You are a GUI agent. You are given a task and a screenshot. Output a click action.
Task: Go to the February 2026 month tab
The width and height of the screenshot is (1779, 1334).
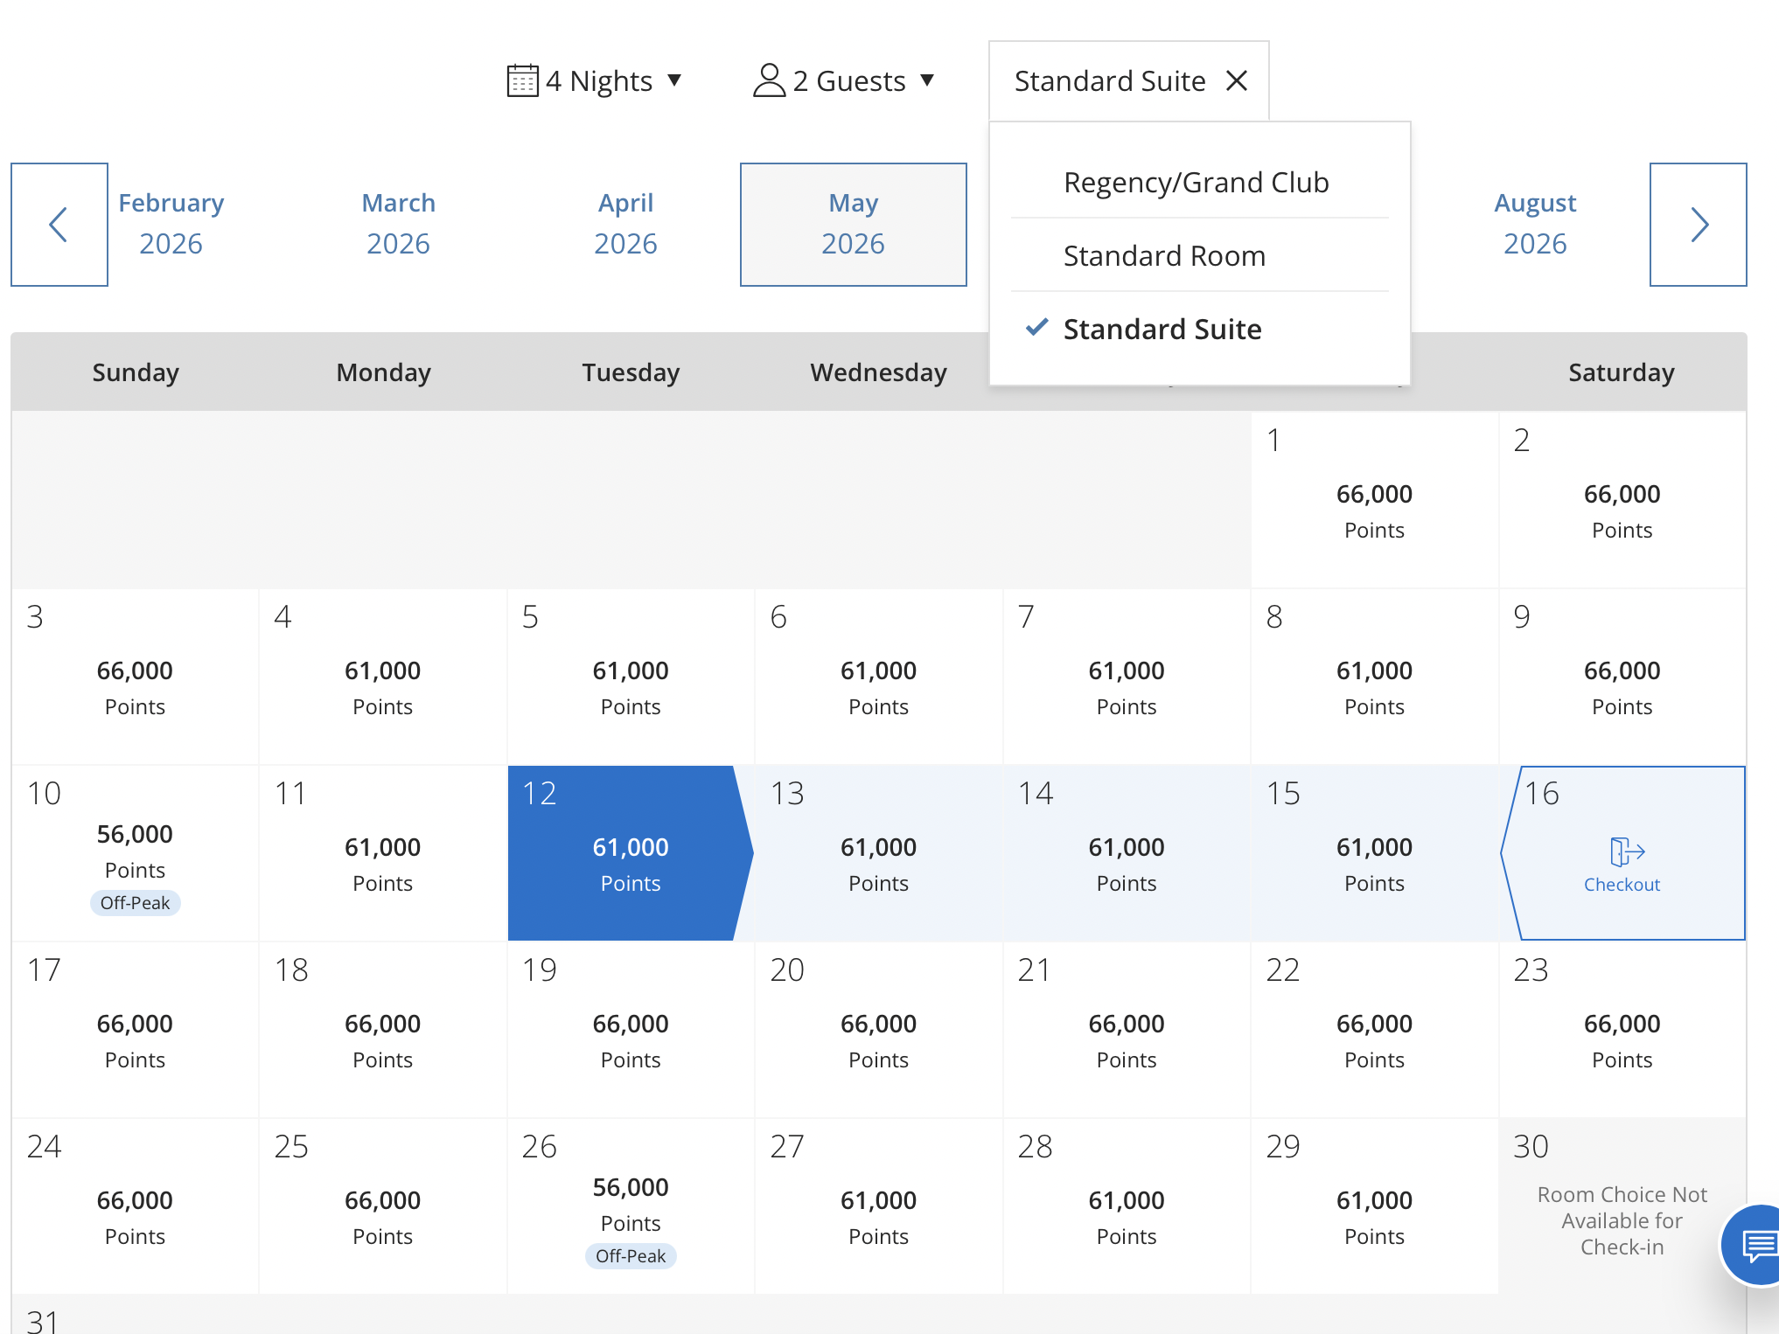pyautogui.click(x=171, y=225)
